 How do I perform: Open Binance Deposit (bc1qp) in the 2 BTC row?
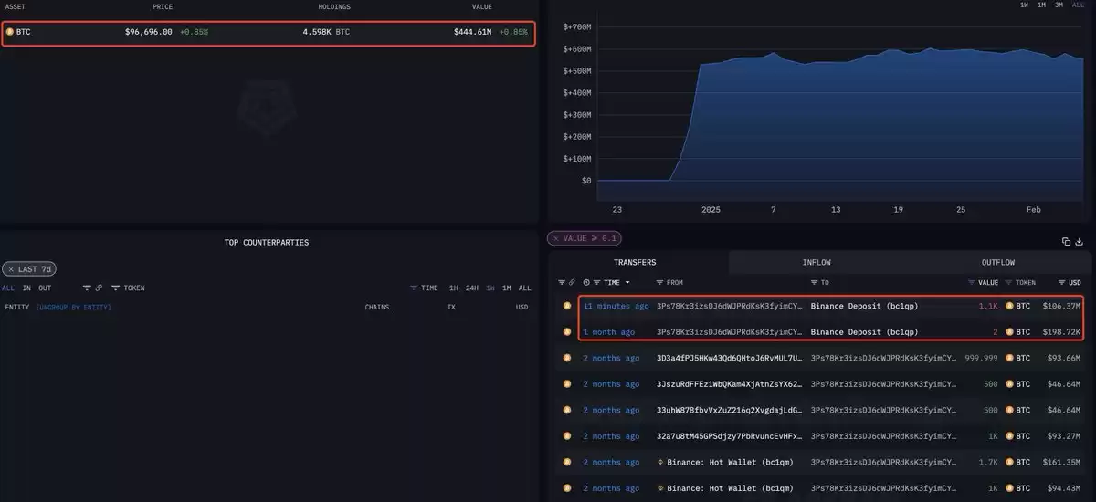click(864, 332)
